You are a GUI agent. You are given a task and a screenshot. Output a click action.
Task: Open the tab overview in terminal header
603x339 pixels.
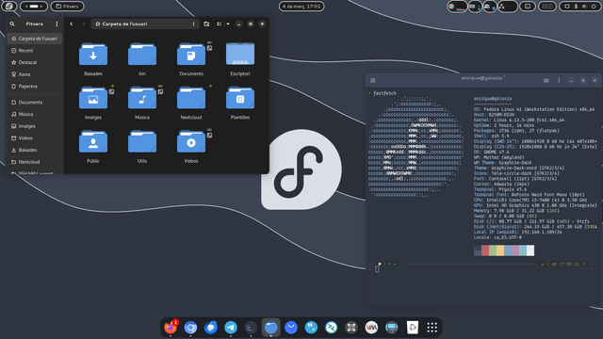tap(546, 80)
